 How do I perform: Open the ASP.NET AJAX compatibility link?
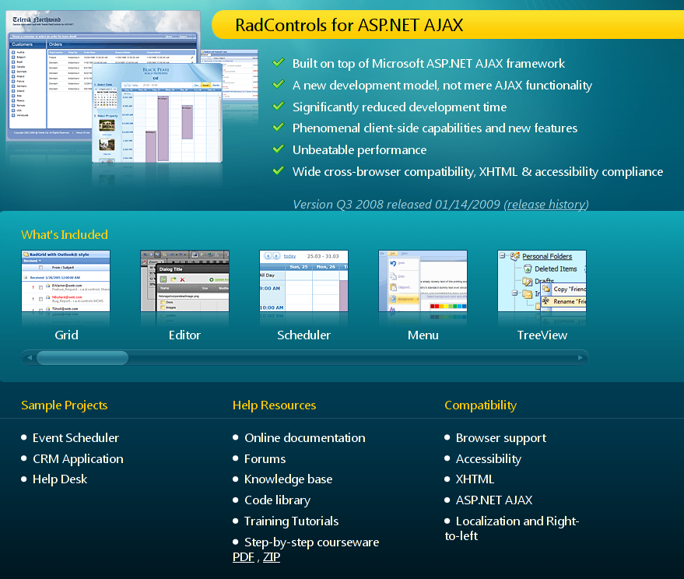(x=494, y=500)
